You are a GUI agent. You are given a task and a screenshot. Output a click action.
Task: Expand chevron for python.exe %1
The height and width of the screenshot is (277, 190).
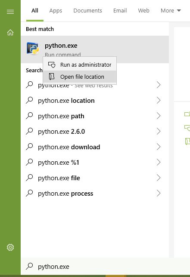(x=159, y=162)
